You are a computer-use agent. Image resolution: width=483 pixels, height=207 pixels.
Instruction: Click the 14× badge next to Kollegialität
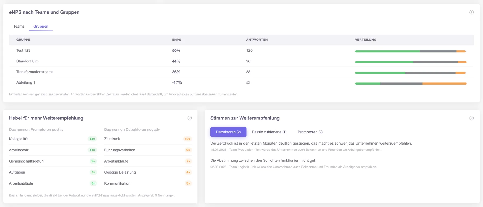point(92,139)
